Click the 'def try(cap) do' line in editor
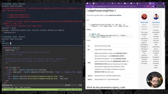168x94 pixels. (12, 68)
